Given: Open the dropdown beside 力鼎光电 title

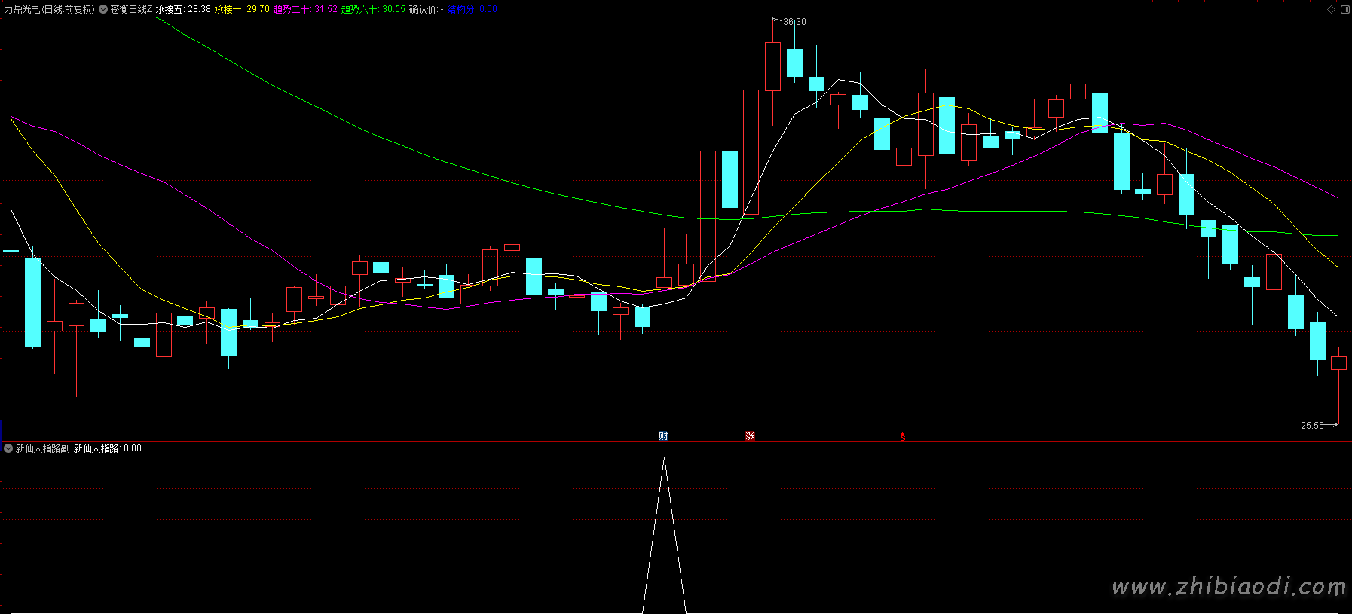Looking at the screenshot, I should 103,9.
